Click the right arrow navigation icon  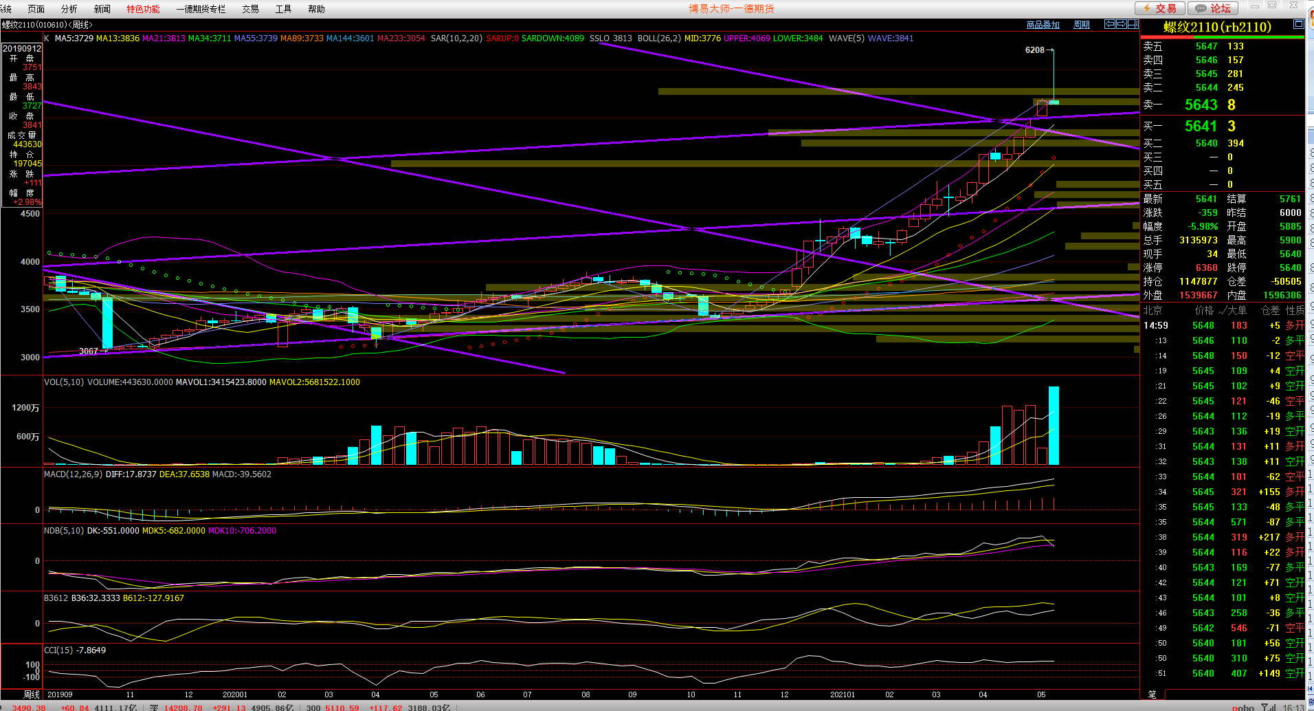(x=1121, y=24)
